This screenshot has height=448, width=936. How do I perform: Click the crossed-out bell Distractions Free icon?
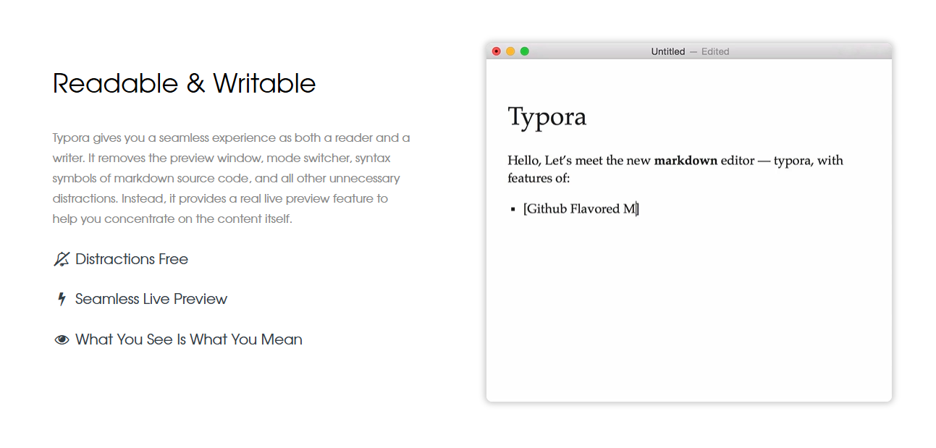pyautogui.click(x=62, y=259)
